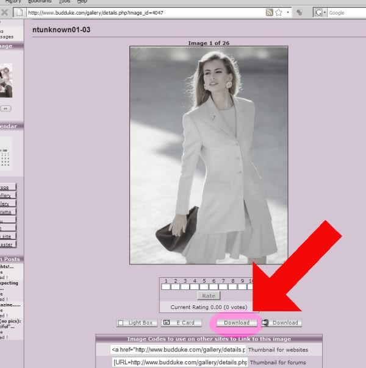Screen dimensions: 366x368
Task: Open the Tools menu
Action: pyautogui.click(x=65, y=2)
